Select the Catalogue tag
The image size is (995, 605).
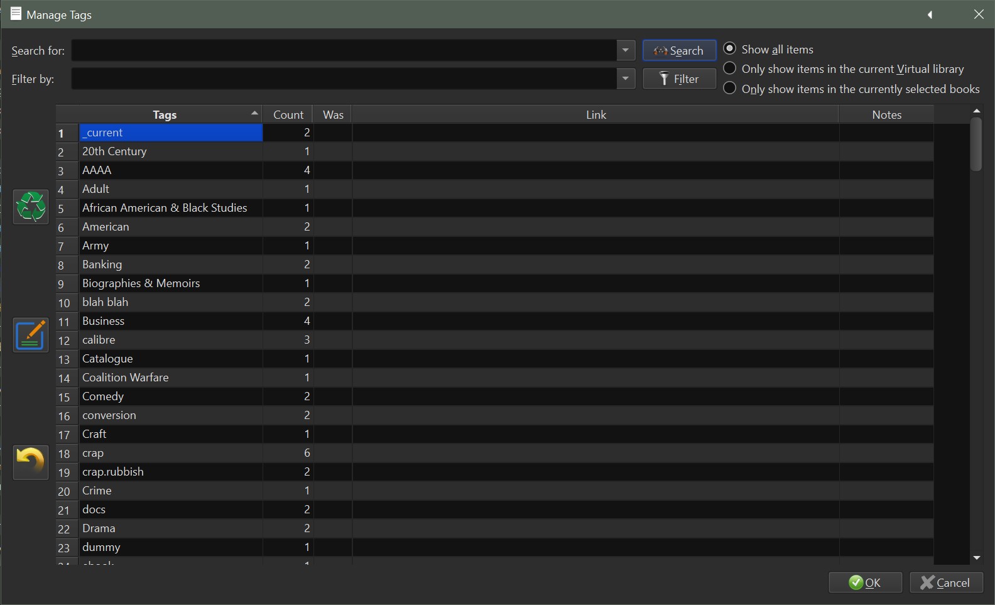coord(171,359)
